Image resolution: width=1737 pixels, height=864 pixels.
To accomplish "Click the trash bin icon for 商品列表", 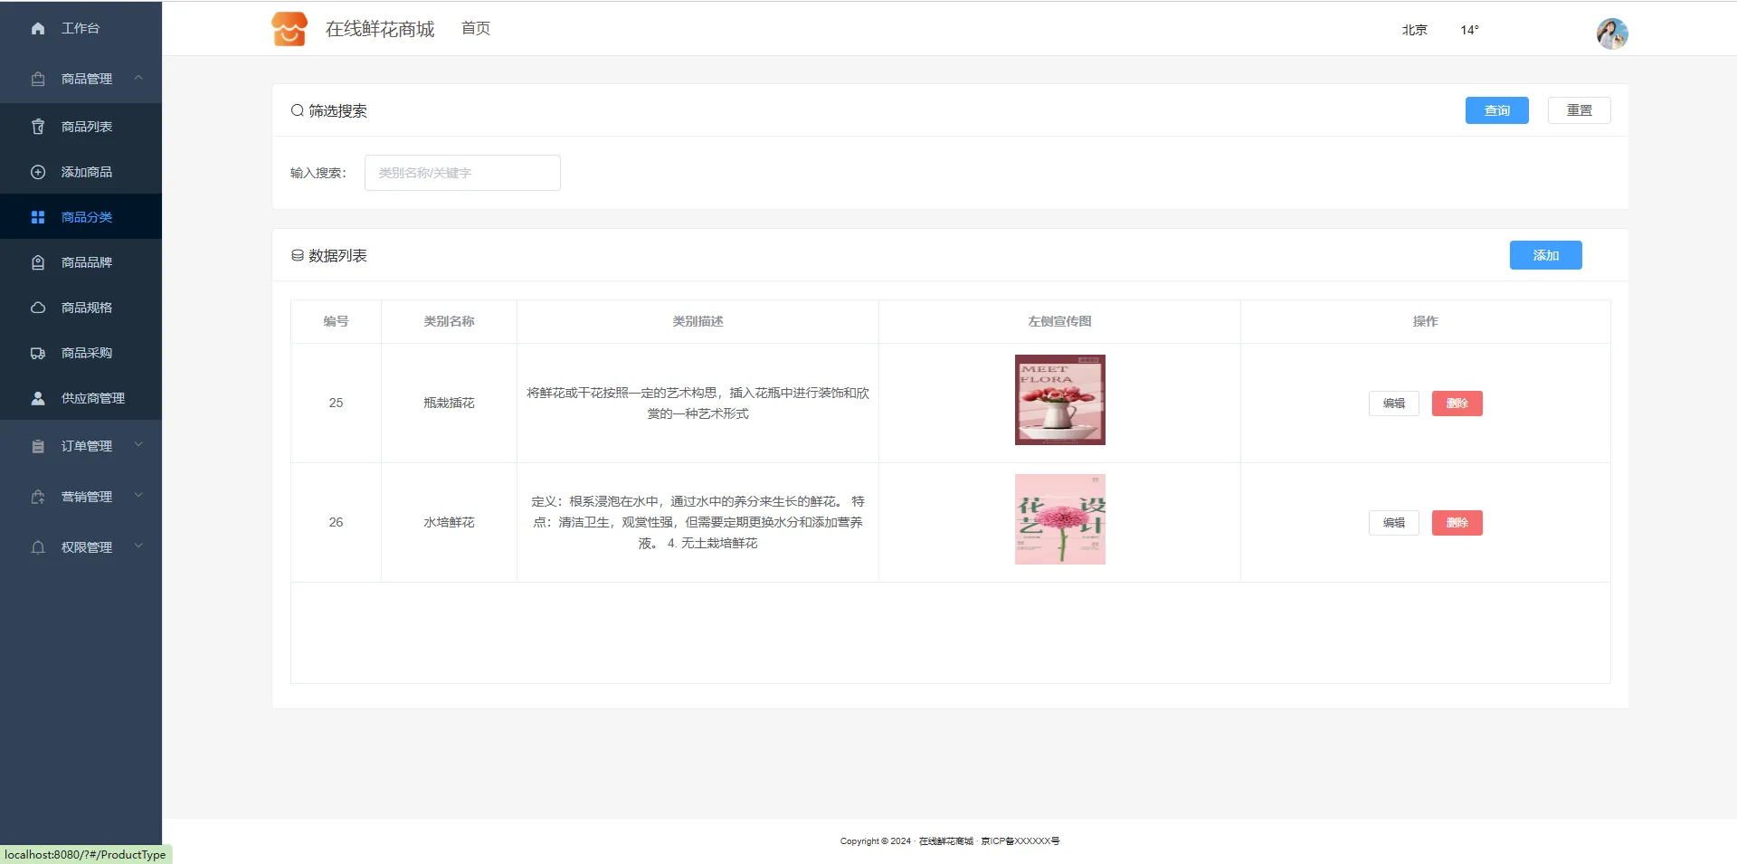I will point(38,127).
